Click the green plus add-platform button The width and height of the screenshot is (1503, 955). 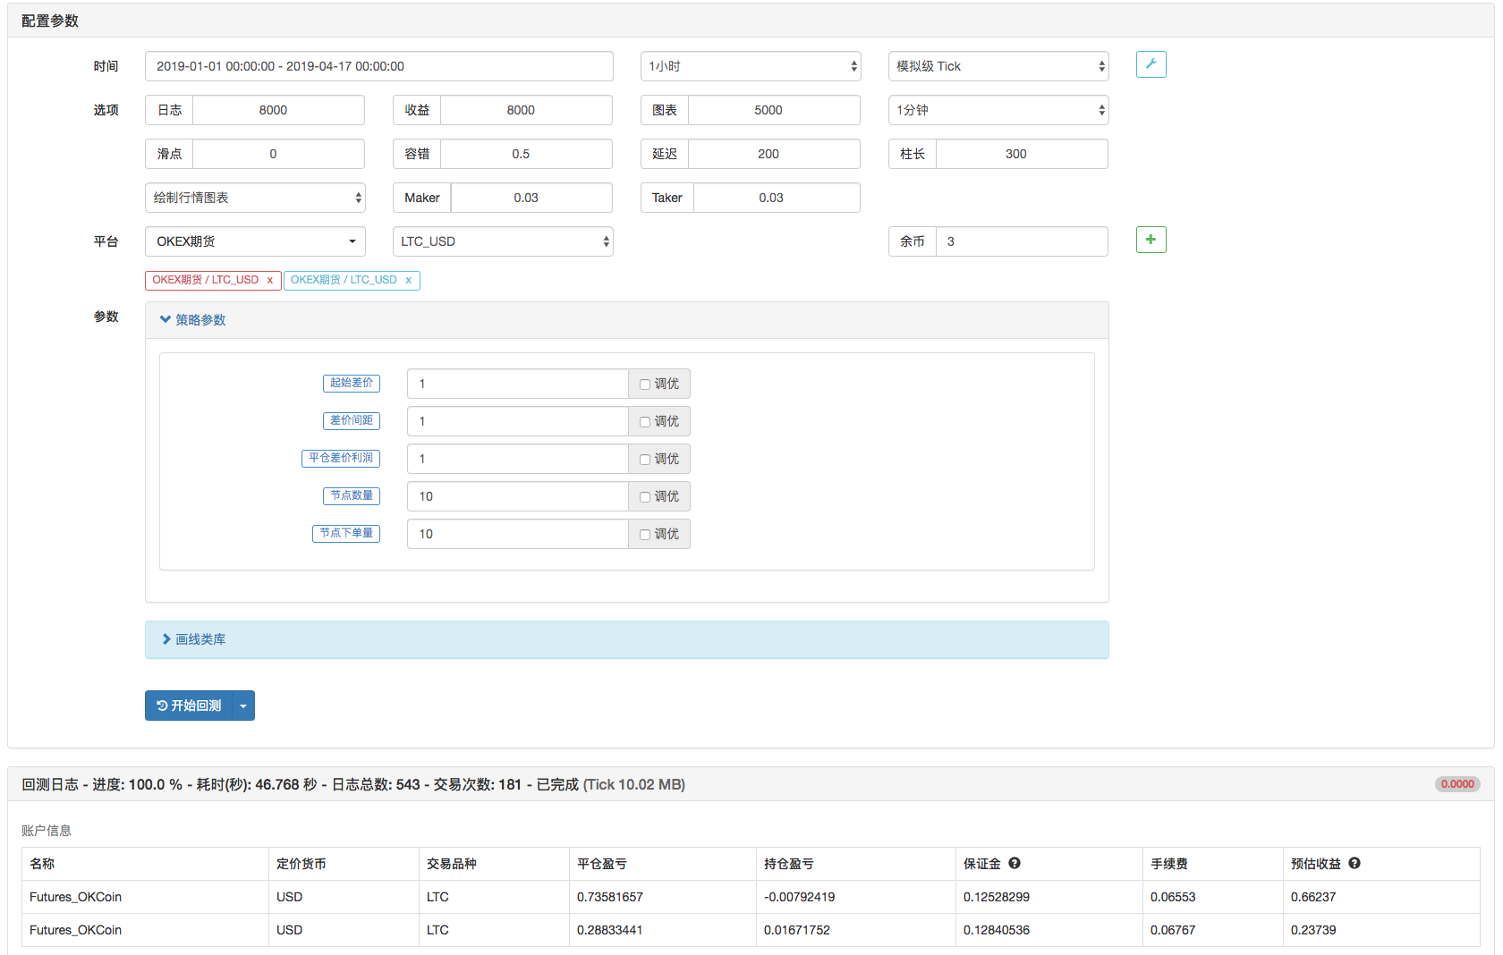1151,240
